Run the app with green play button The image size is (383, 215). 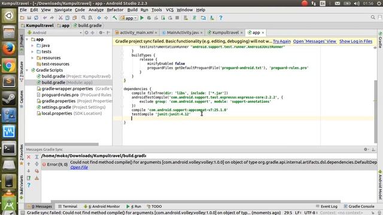(142, 18)
